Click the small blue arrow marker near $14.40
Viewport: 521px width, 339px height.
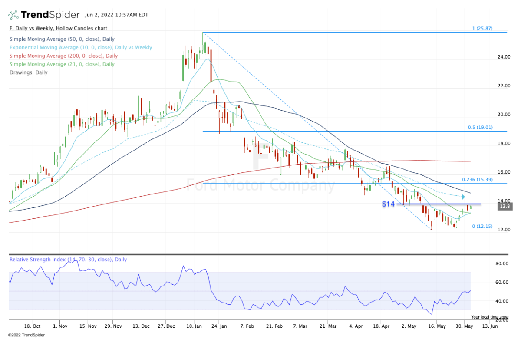(463, 197)
